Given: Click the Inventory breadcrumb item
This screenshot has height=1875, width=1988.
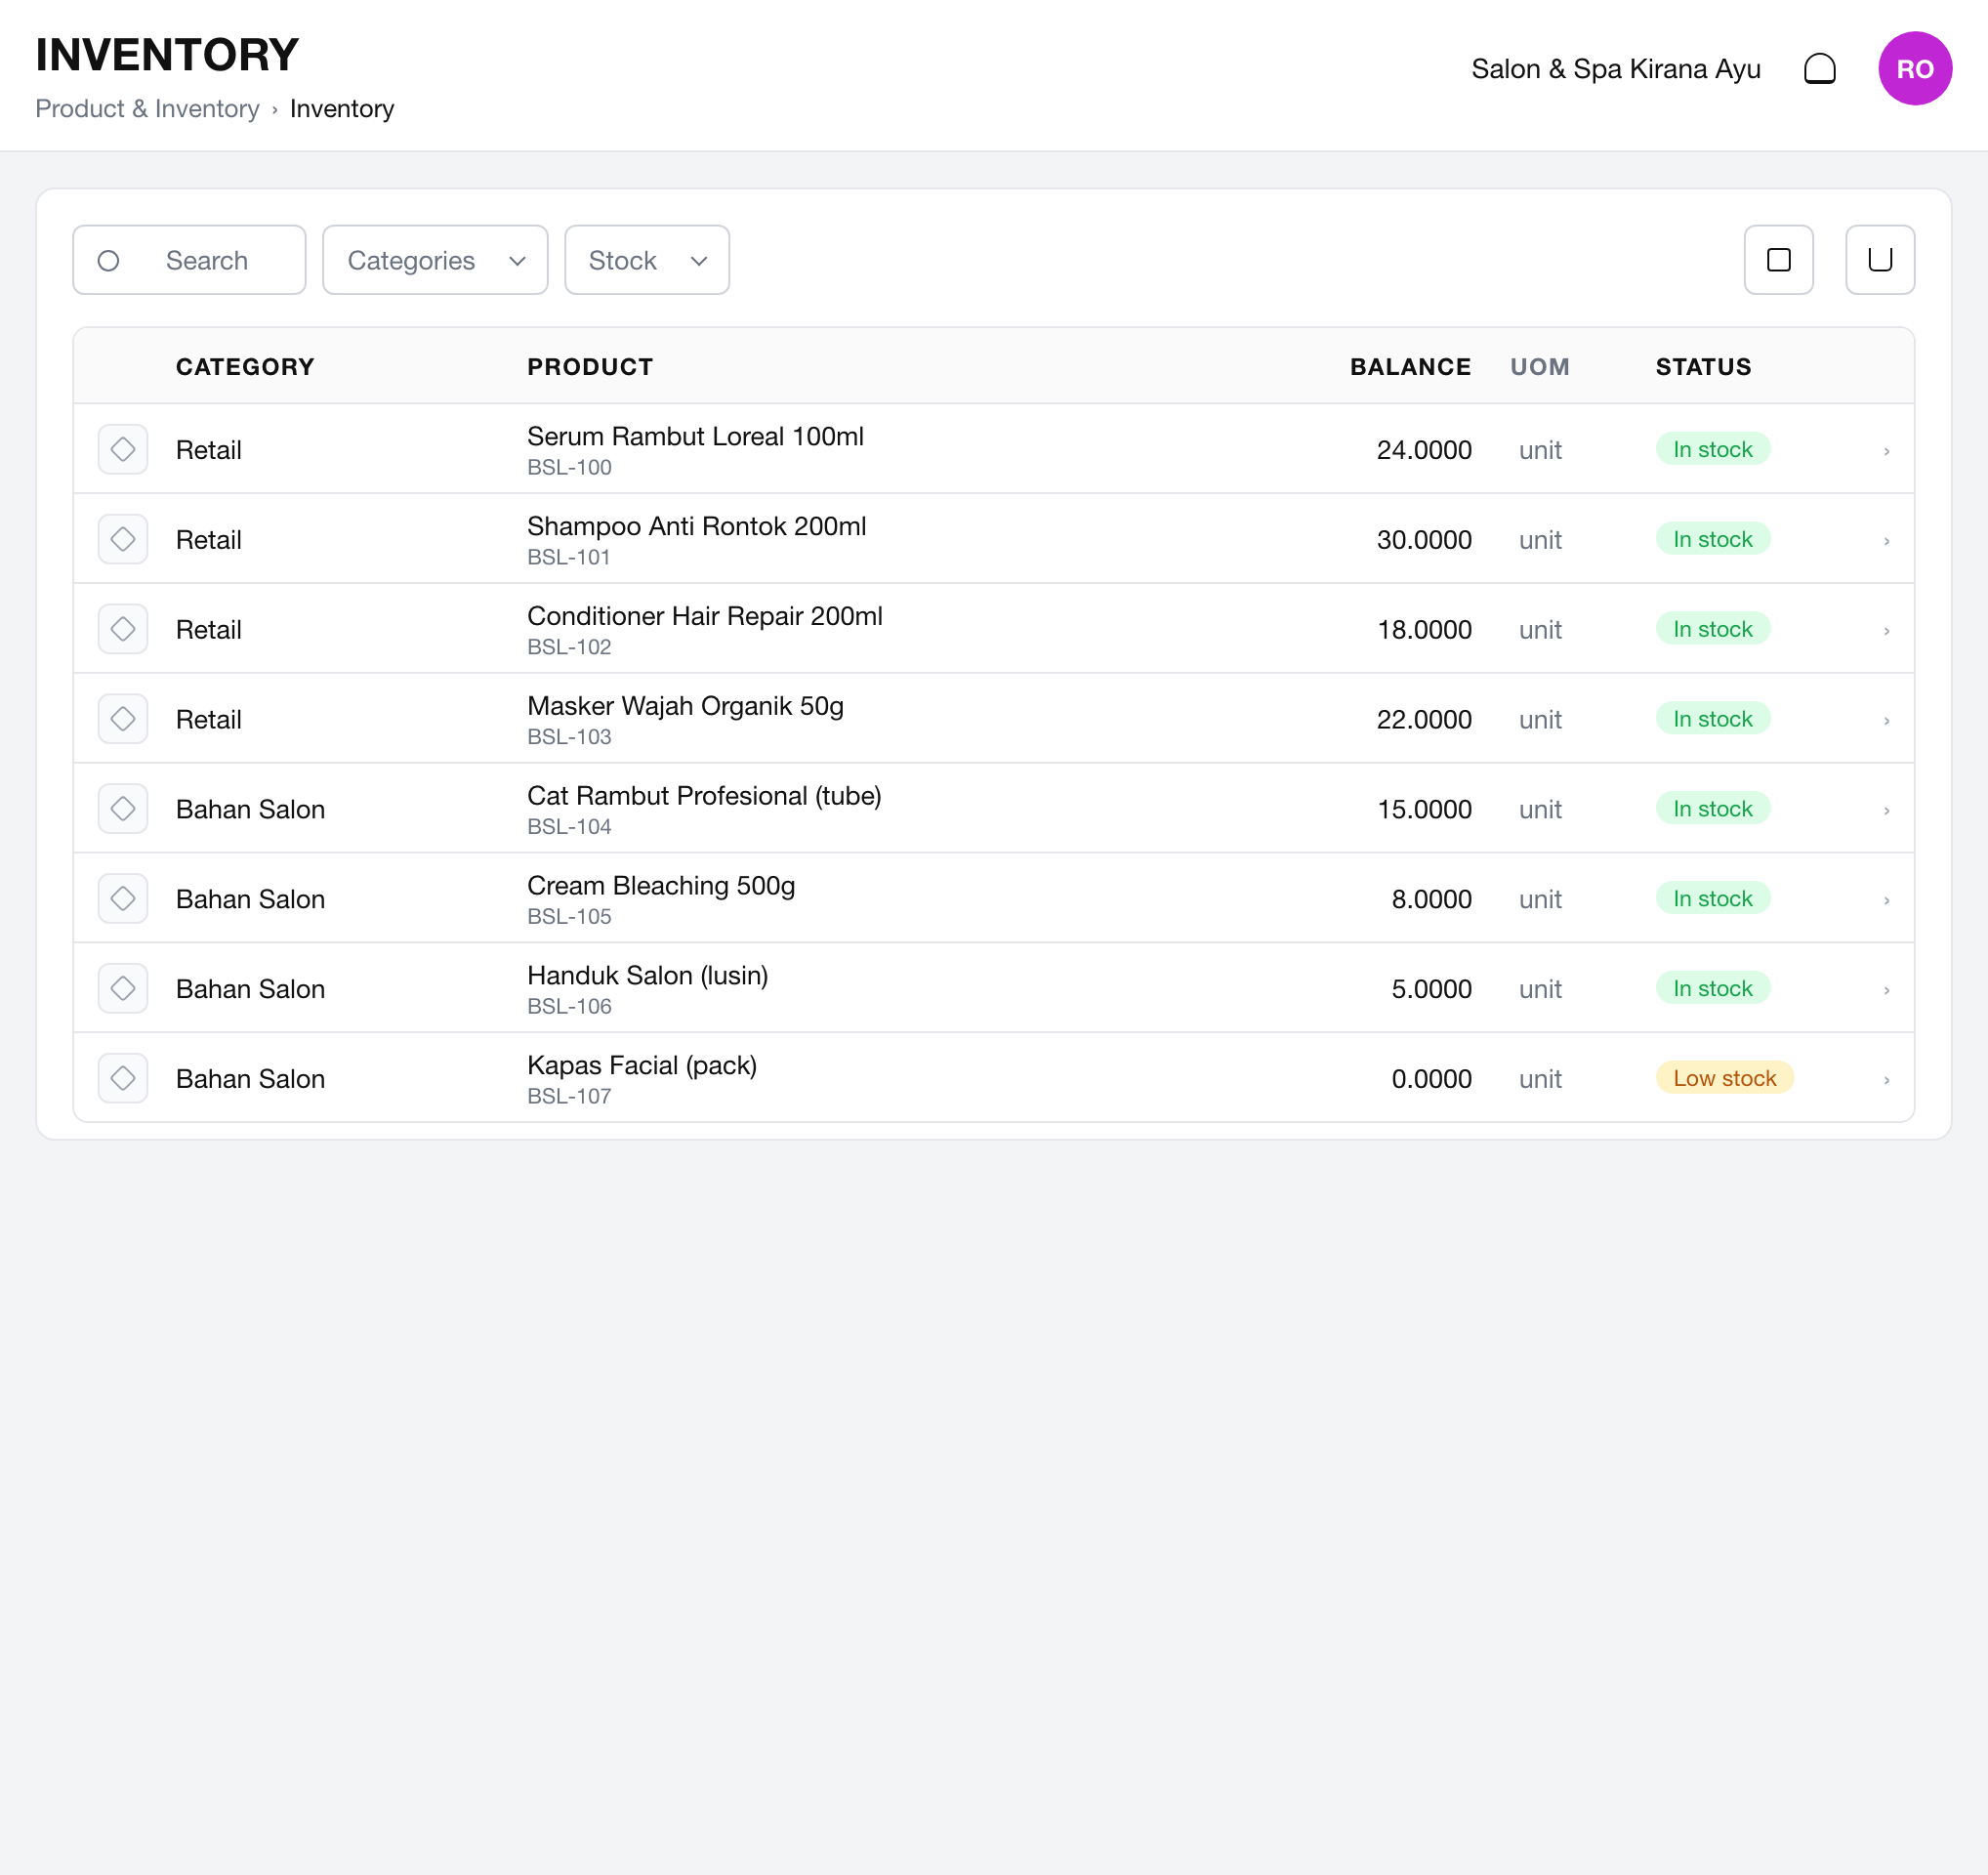Looking at the screenshot, I should tap(342, 108).
